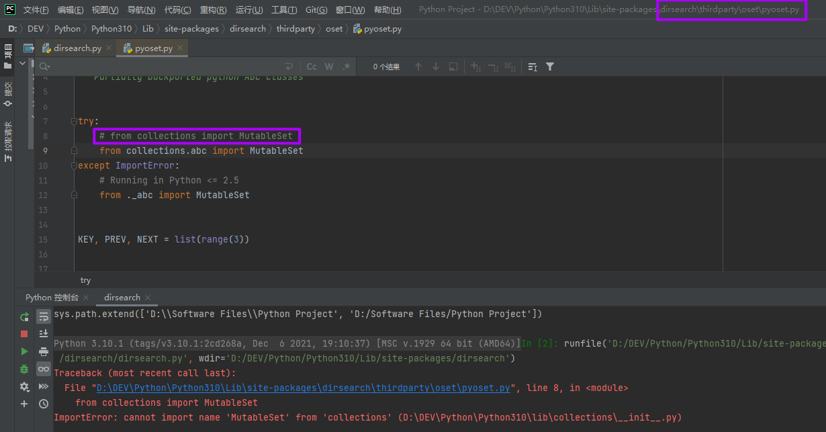The width and height of the screenshot is (826, 432).
Task: Toggle Match Case (Cc) in find bar
Action: tap(312, 67)
